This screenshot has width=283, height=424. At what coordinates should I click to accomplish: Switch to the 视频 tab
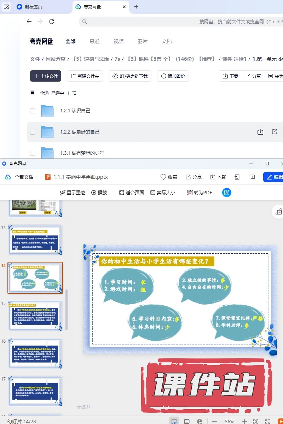[119, 41]
